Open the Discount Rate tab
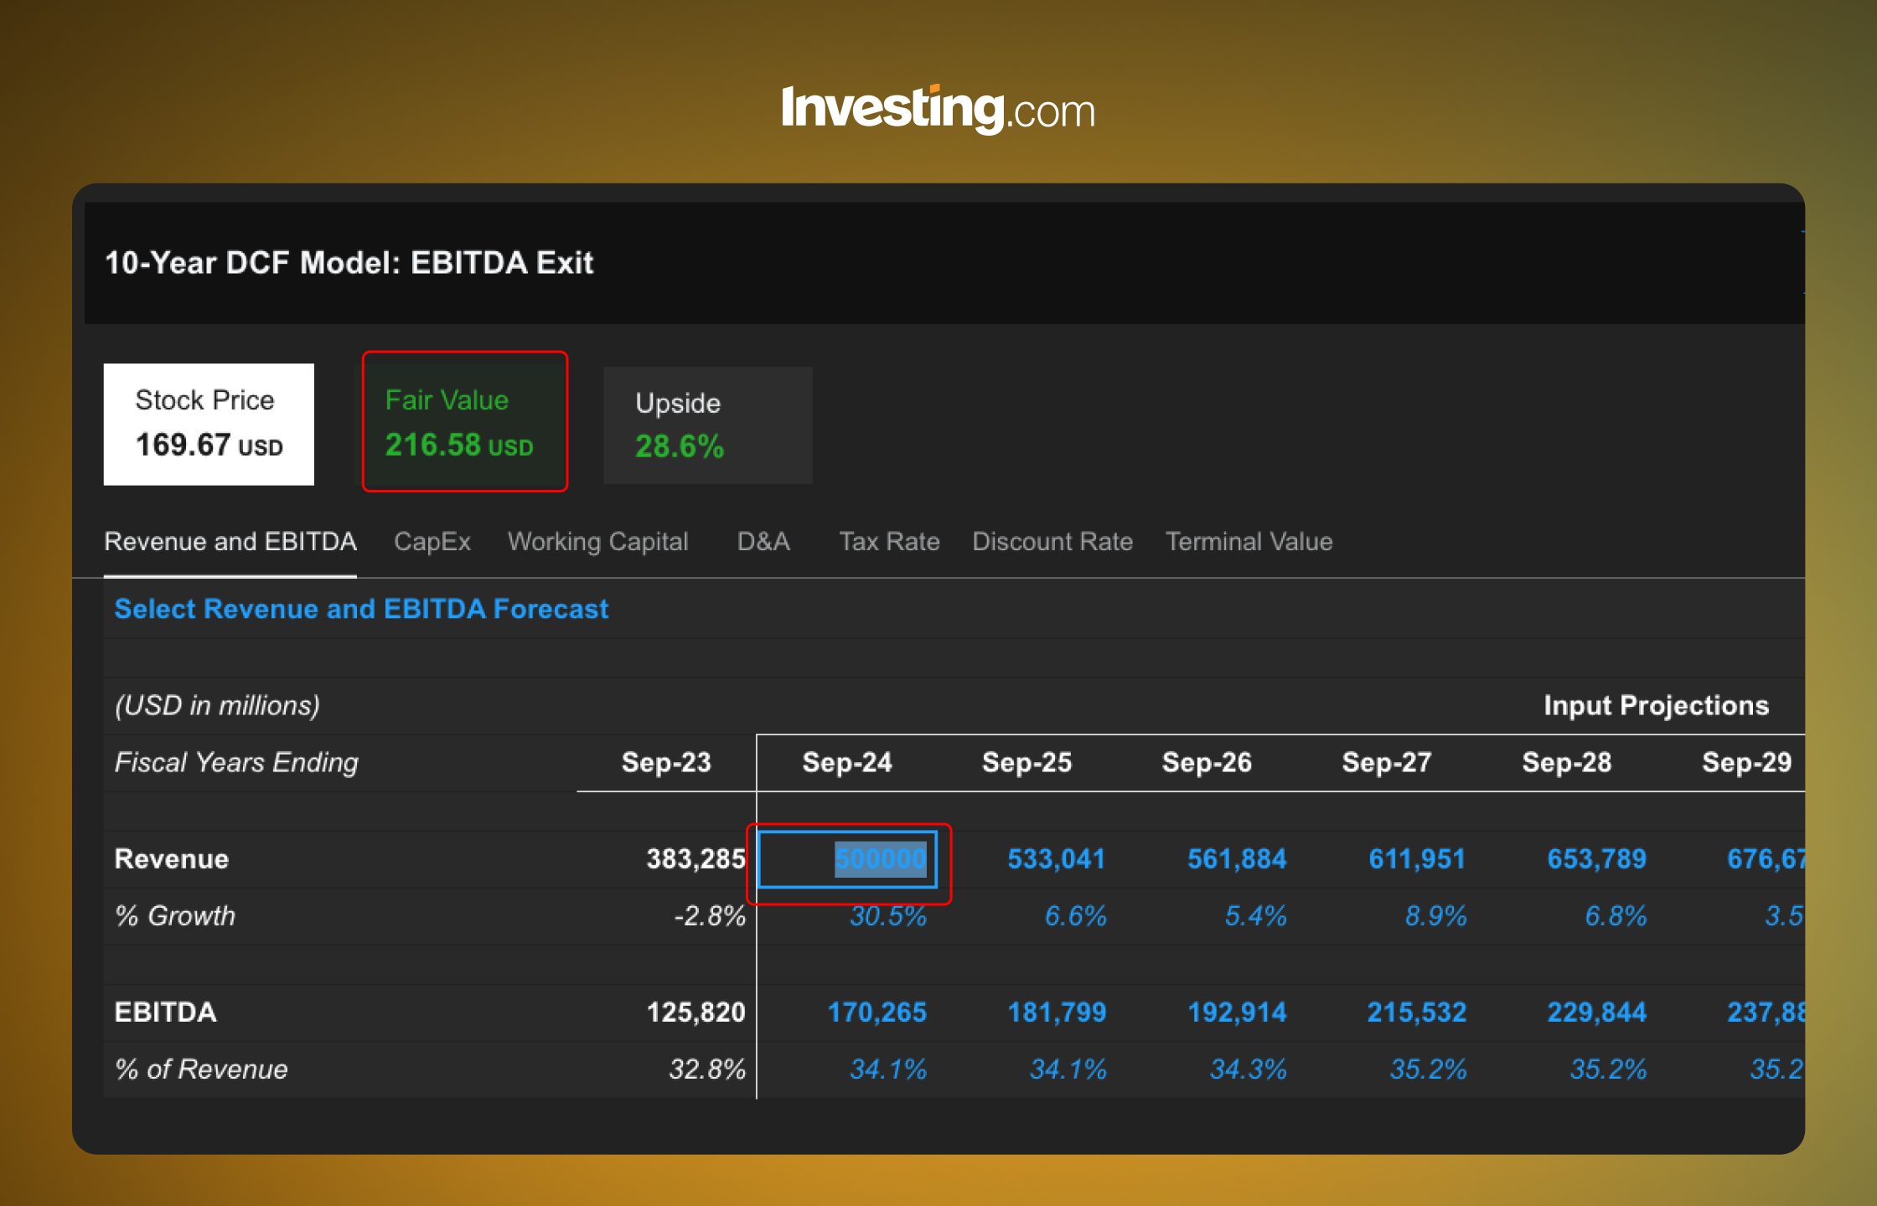The height and width of the screenshot is (1206, 1877). tap(1052, 541)
